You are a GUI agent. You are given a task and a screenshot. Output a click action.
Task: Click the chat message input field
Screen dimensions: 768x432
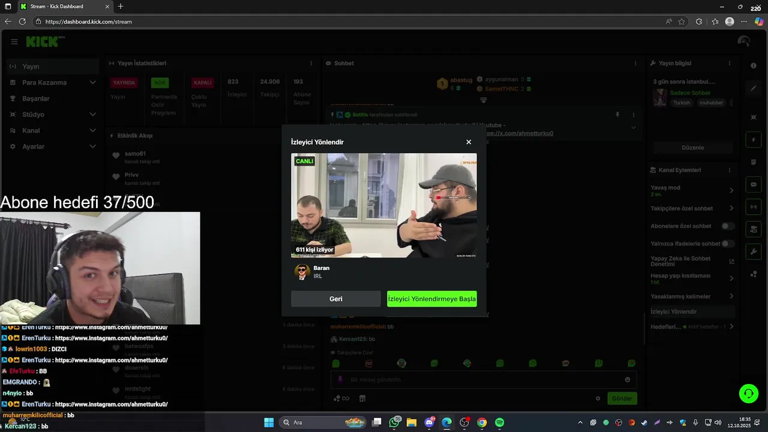[x=483, y=380]
